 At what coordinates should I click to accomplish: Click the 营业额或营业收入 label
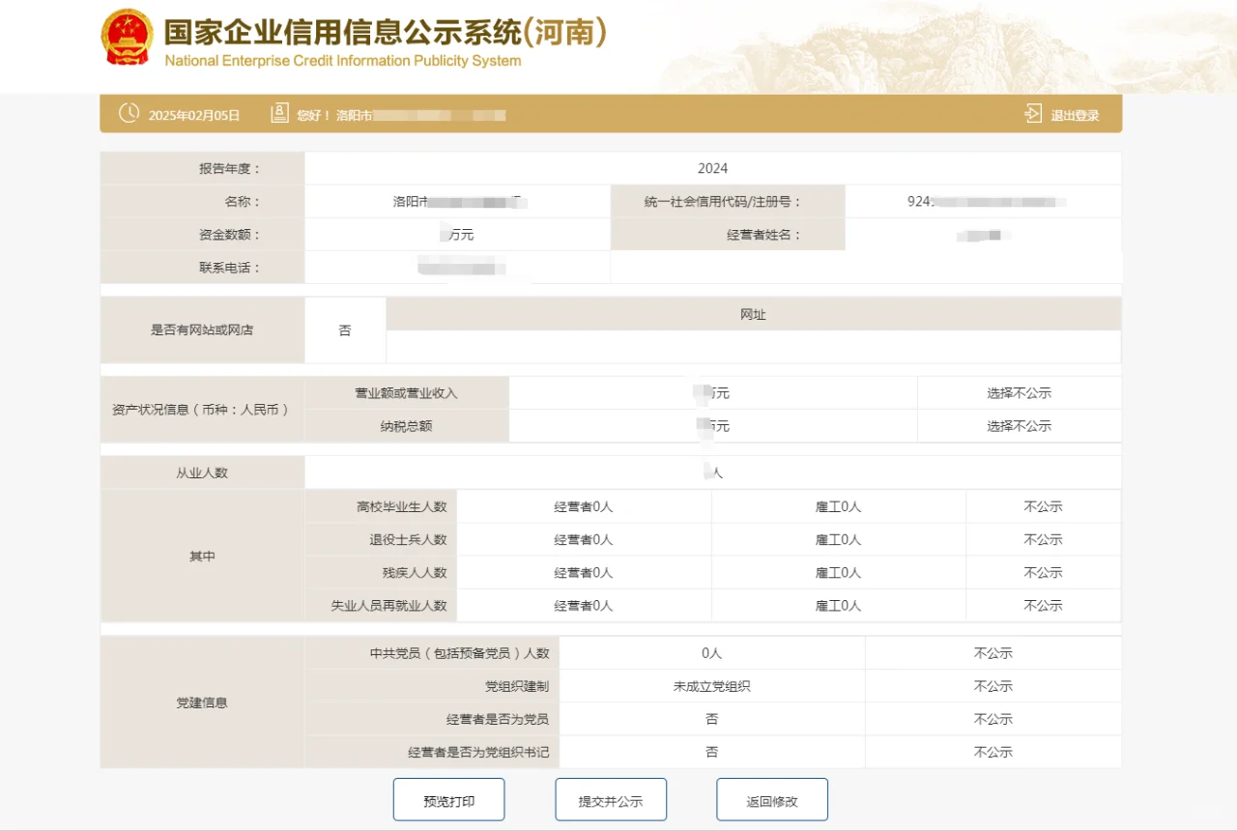coord(406,393)
